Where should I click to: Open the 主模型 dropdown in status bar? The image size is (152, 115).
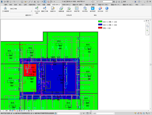(103, 113)
